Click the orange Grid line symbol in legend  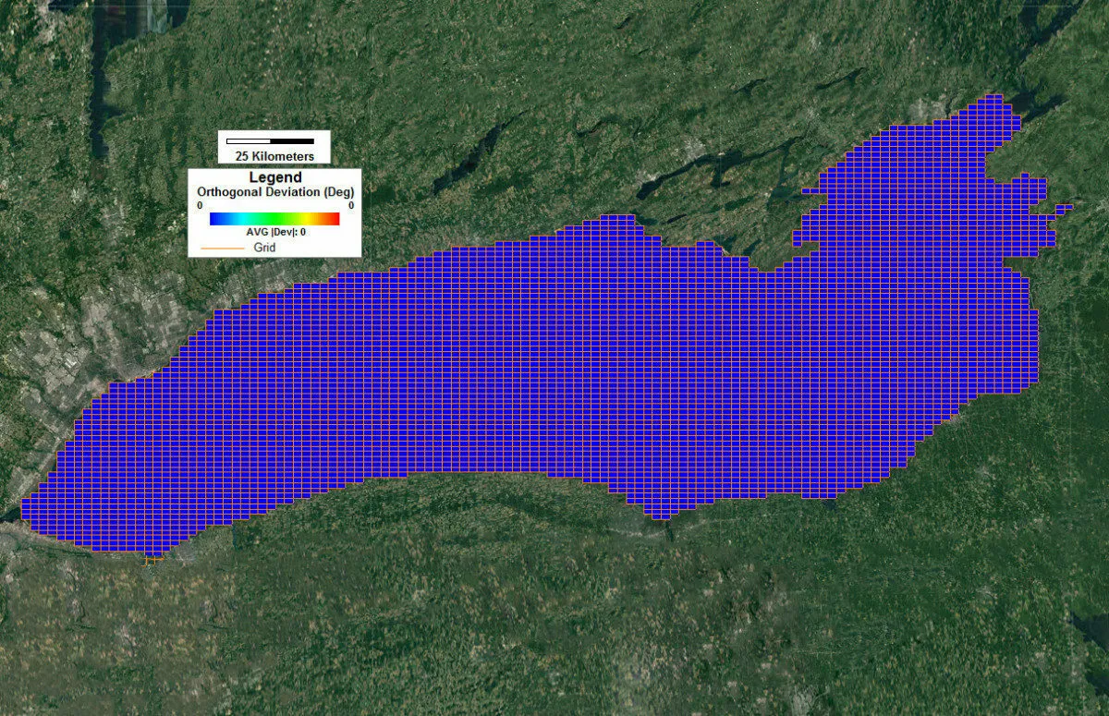(x=222, y=248)
